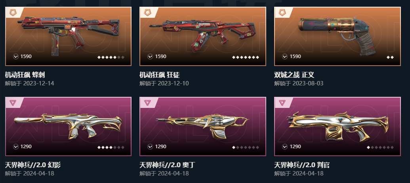410x183 pixels.
Task: Click the pink tier badge on 天界神兵//2.0 奥丁 card
Action: (147, 103)
